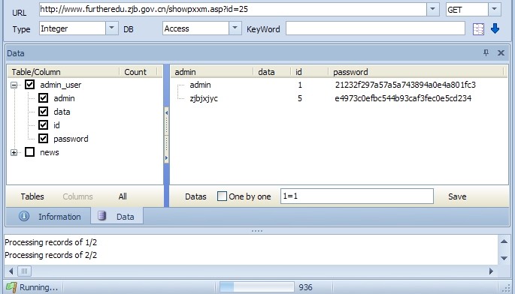Image resolution: width=515 pixels, height=294 pixels.
Task: Open the URL history dropdown
Action: [x=433, y=9]
